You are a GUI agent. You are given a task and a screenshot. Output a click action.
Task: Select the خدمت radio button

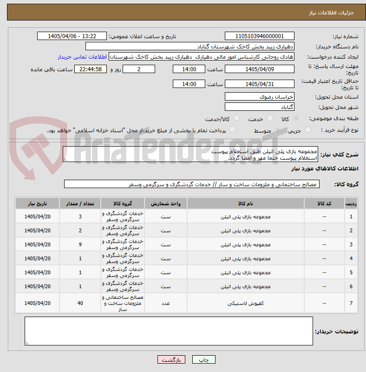(x=270, y=118)
